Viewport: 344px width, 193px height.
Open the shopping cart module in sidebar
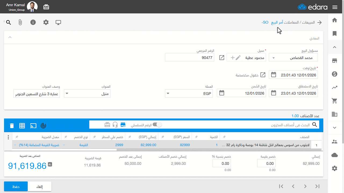pyautogui.click(x=335, y=101)
